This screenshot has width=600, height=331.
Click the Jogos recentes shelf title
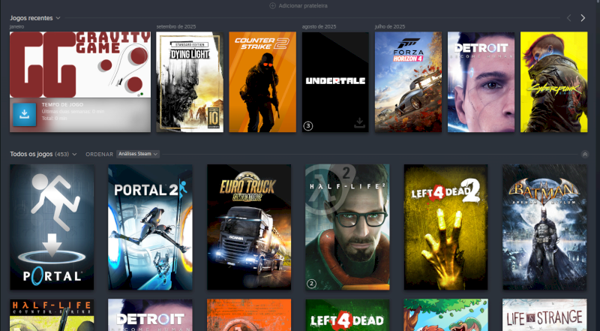[x=31, y=18]
